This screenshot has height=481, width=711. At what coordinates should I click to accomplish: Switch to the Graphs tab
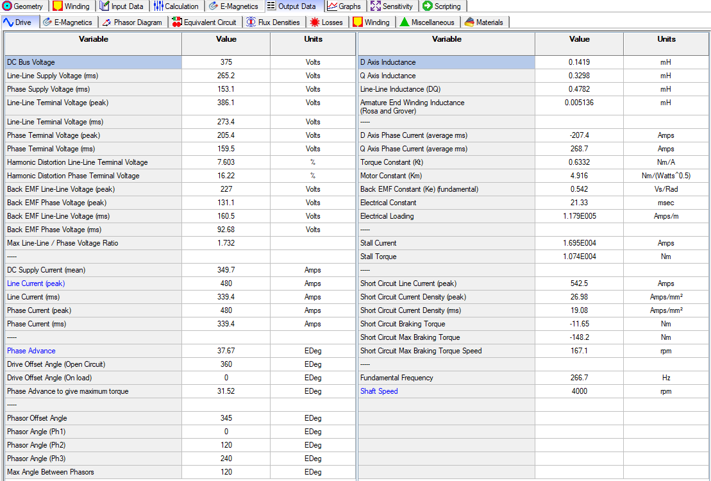(x=345, y=6)
